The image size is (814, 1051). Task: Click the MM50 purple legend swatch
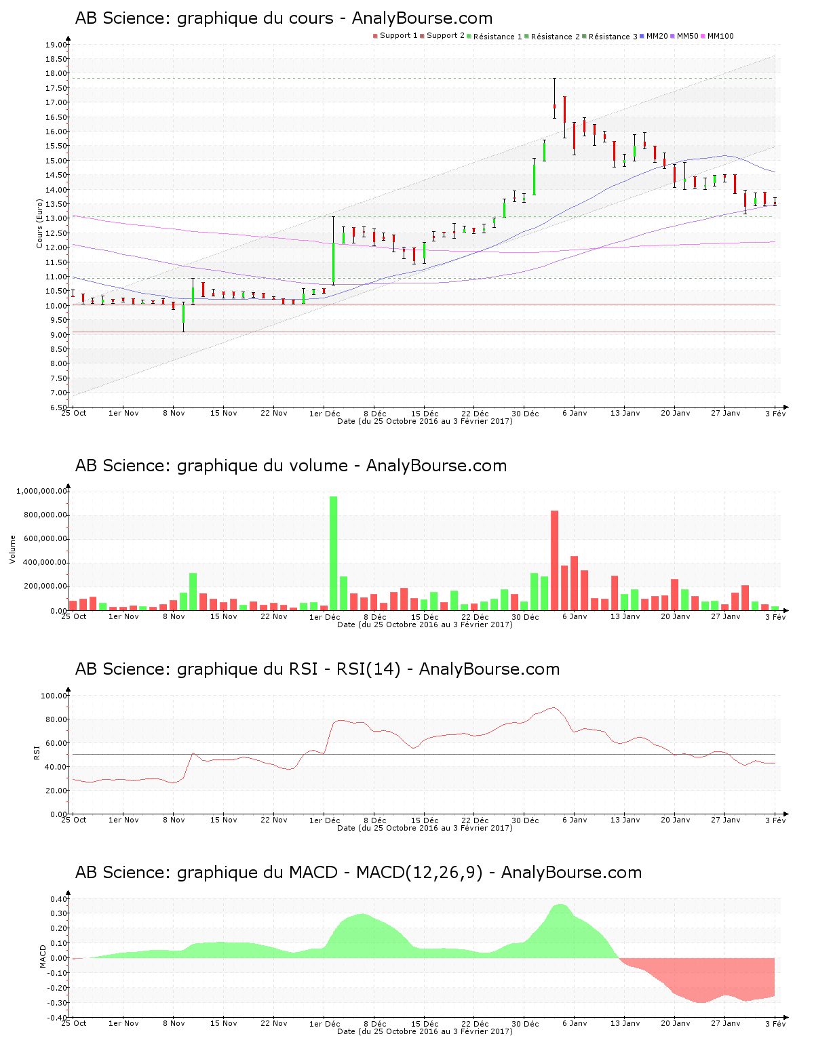672,36
